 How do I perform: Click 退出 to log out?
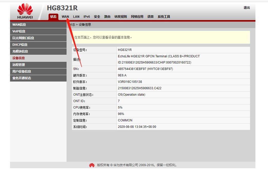(246, 8)
